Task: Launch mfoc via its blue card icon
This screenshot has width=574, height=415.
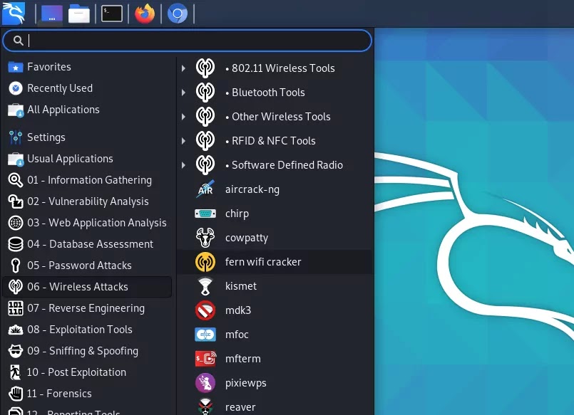Action: 205,335
